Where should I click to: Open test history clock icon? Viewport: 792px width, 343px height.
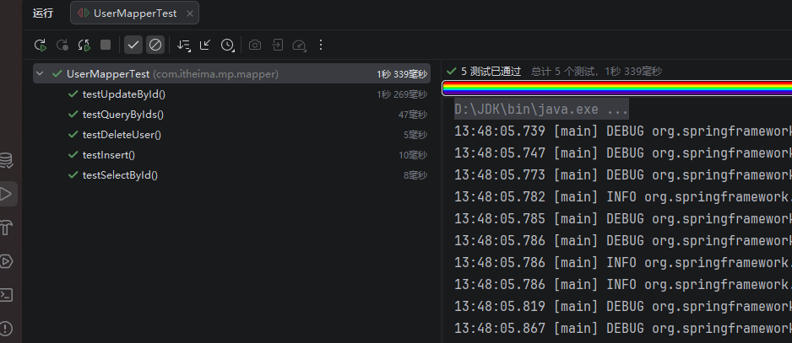click(x=227, y=45)
